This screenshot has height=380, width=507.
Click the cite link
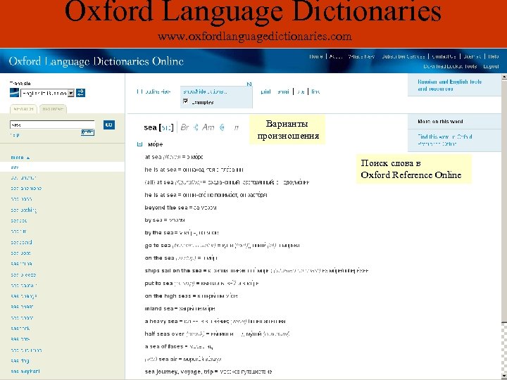(x=301, y=91)
